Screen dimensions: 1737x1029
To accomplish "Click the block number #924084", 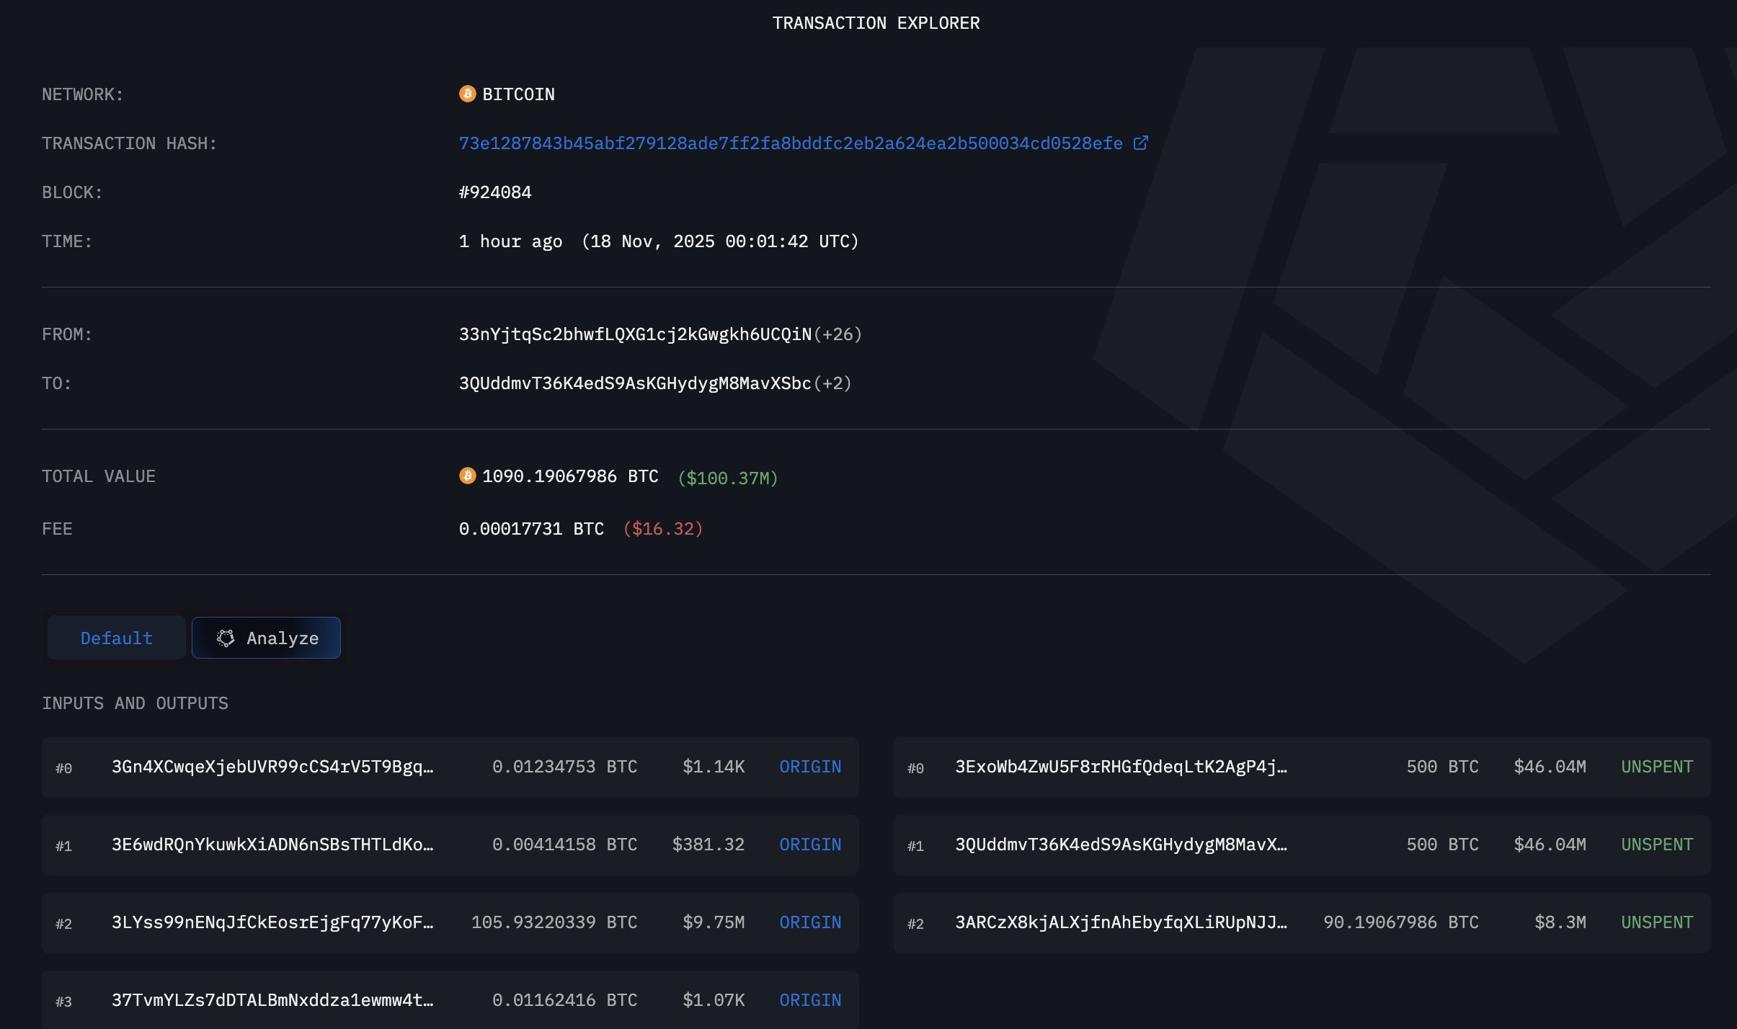I will [x=495, y=191].
